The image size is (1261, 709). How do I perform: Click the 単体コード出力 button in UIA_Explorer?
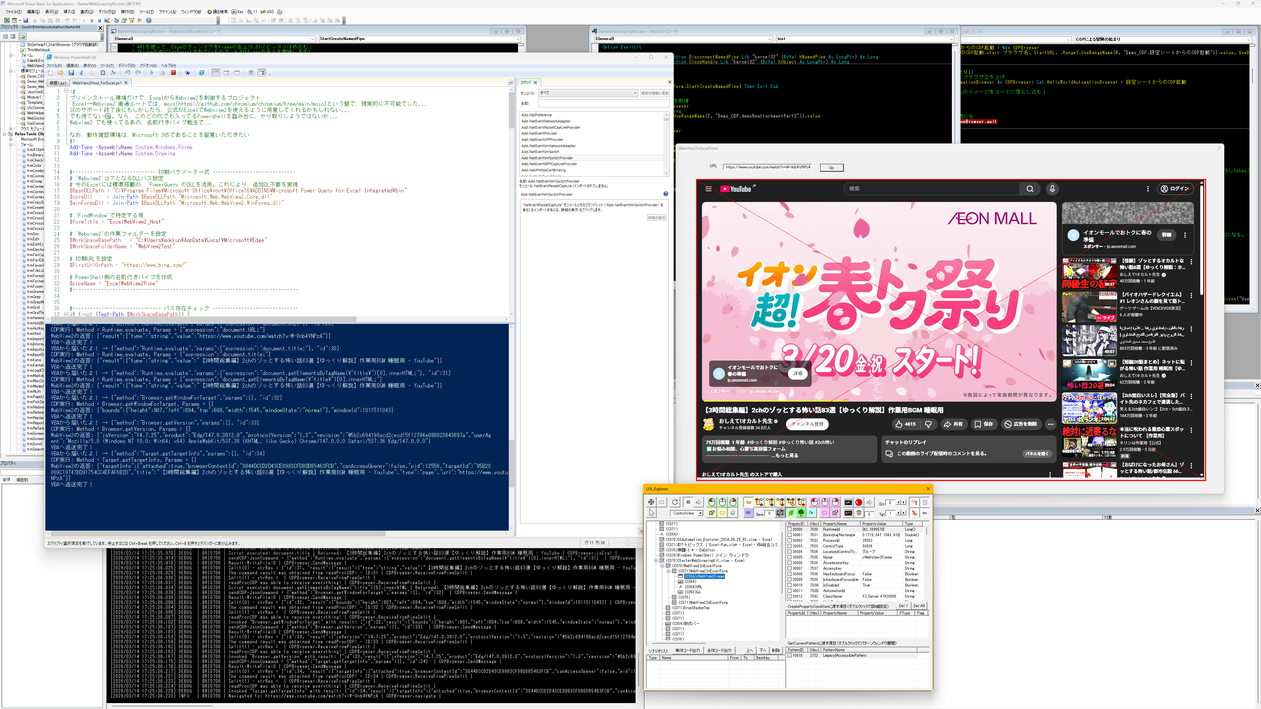(688, 651)
